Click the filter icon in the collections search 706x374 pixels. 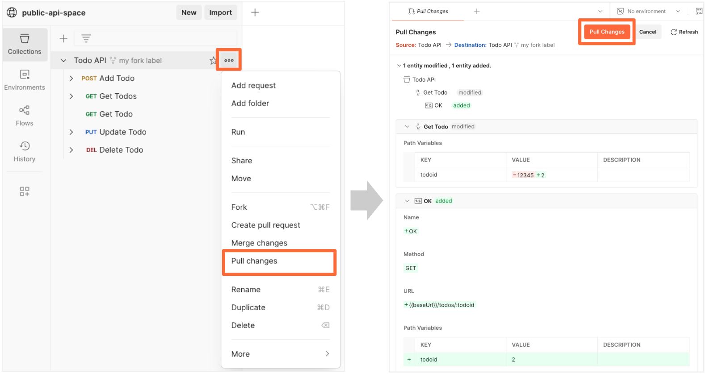point(86,39)
